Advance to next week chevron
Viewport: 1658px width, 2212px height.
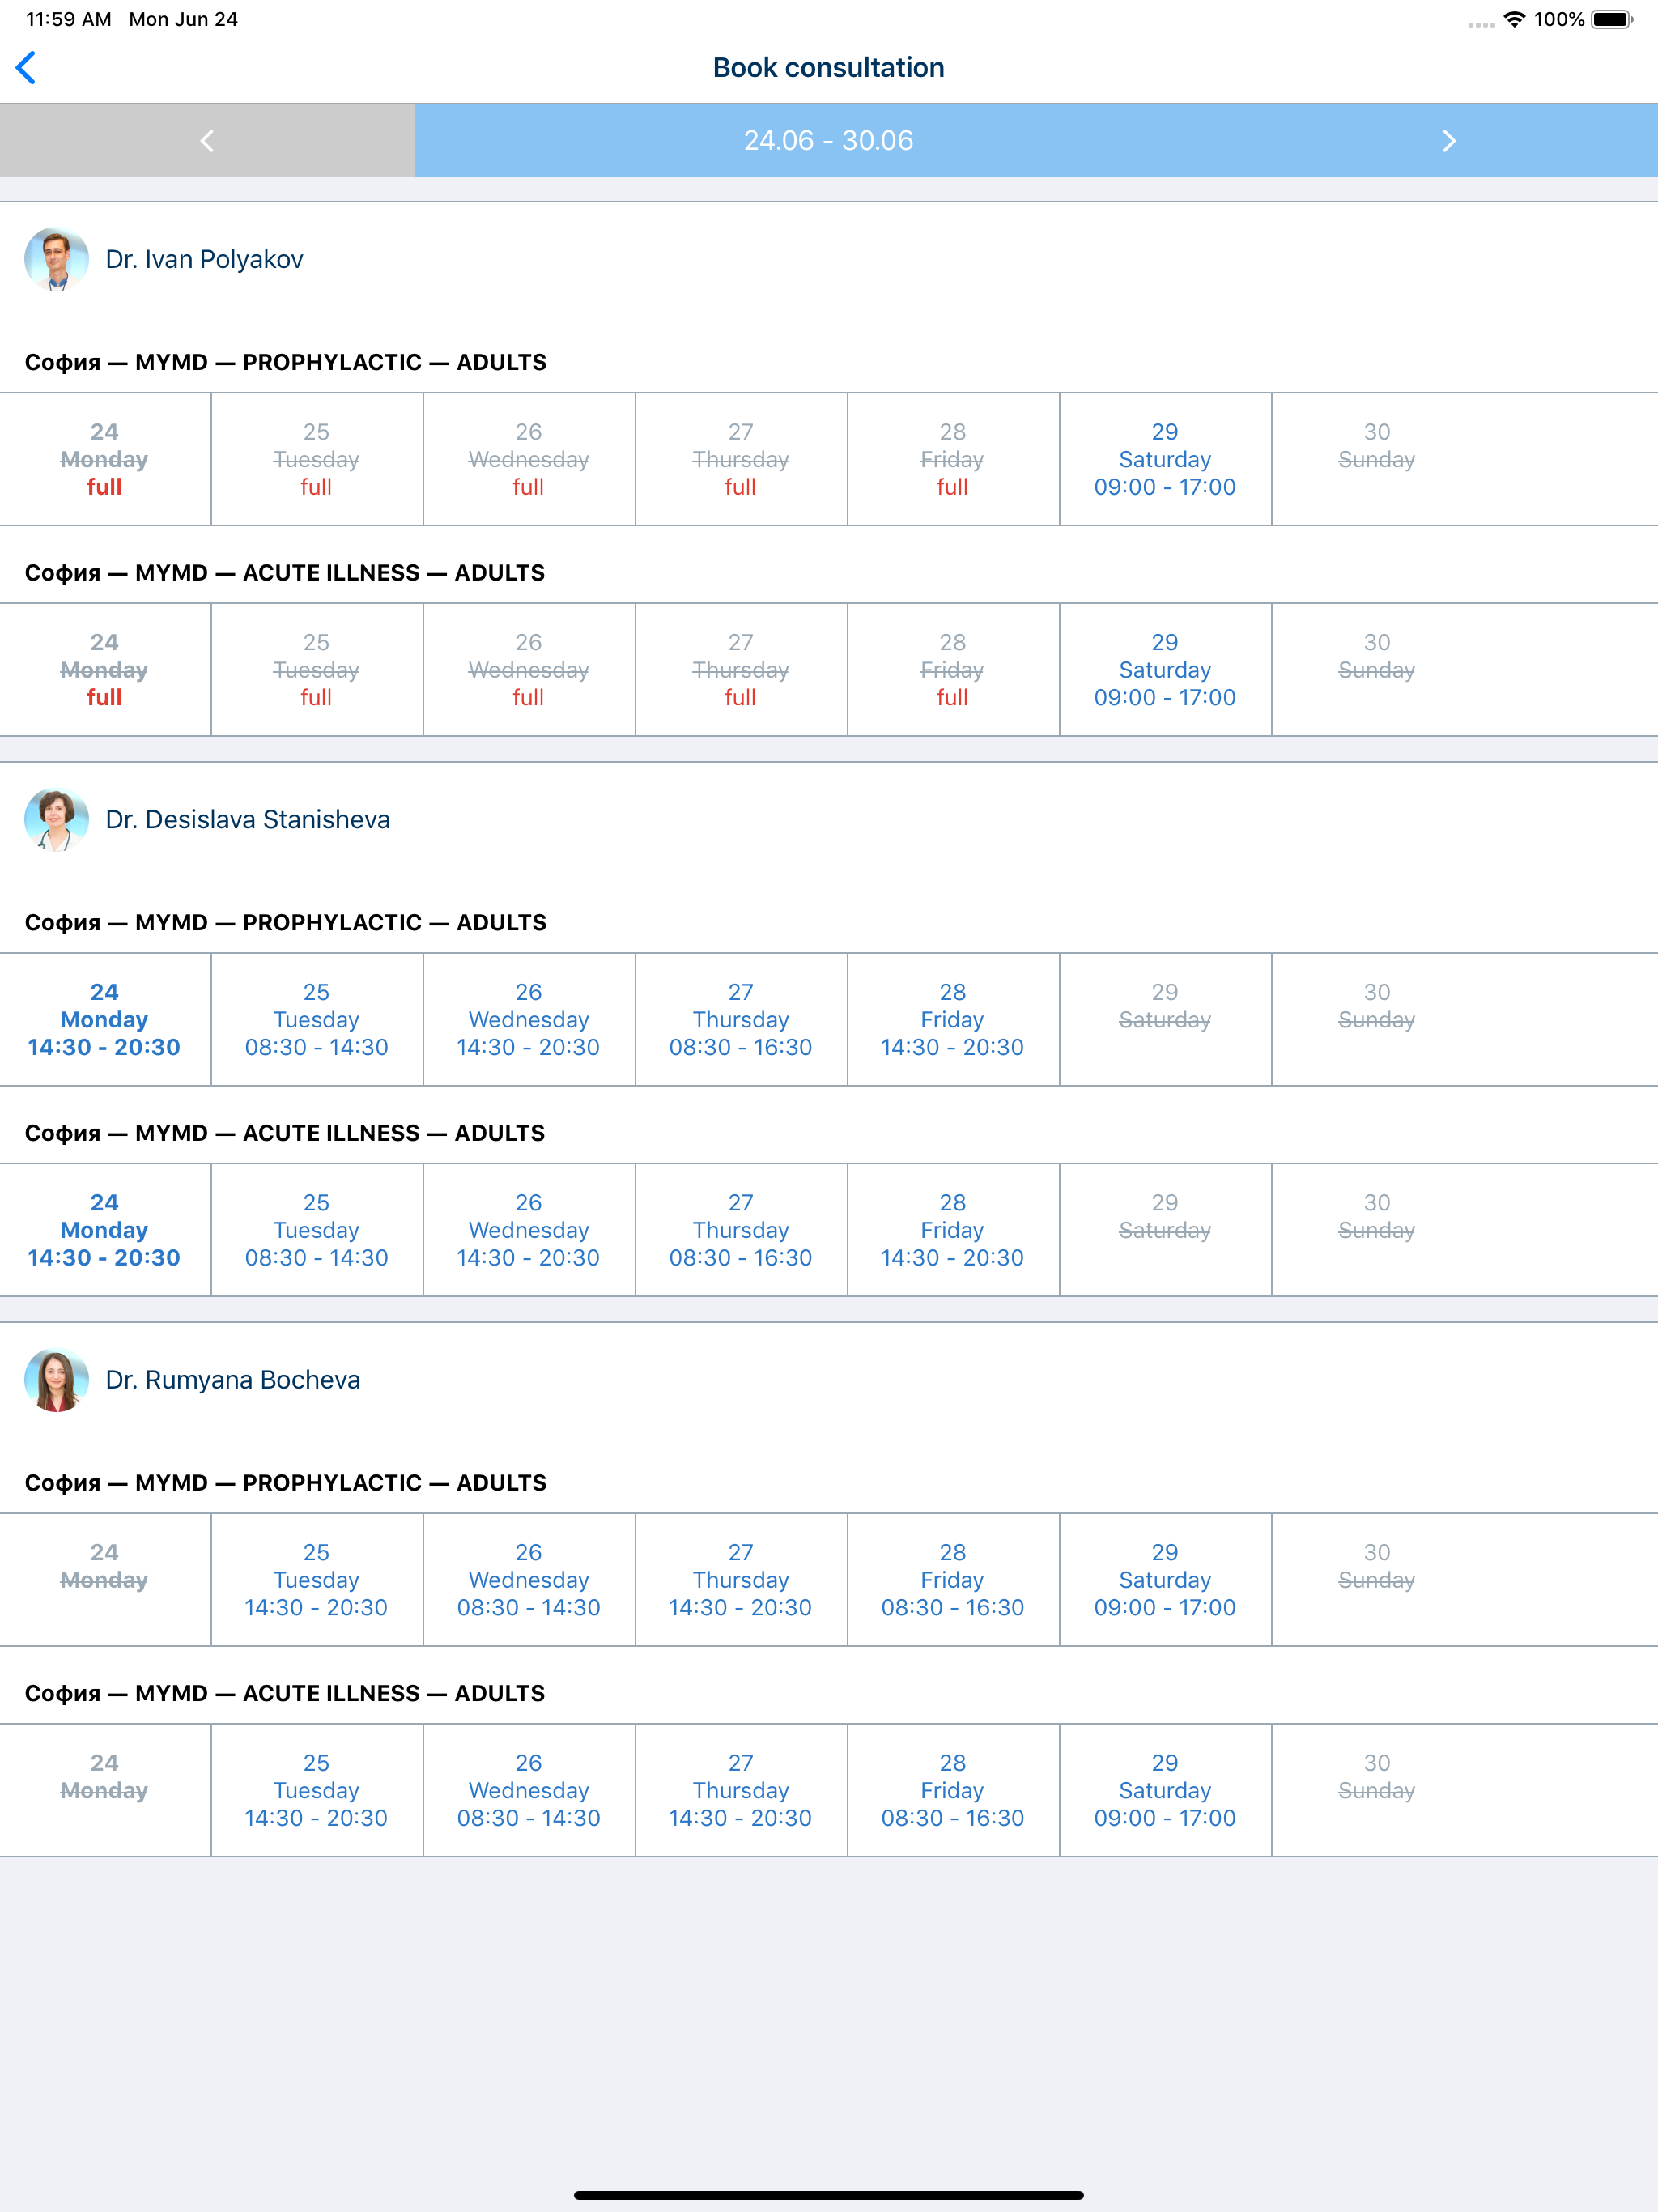1448,141
